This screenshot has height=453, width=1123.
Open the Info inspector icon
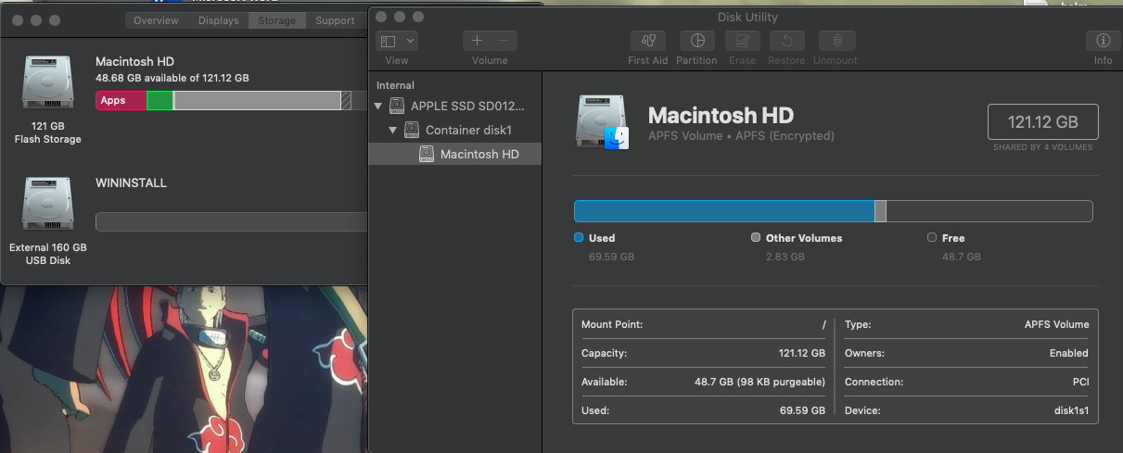click(1103, 41)
